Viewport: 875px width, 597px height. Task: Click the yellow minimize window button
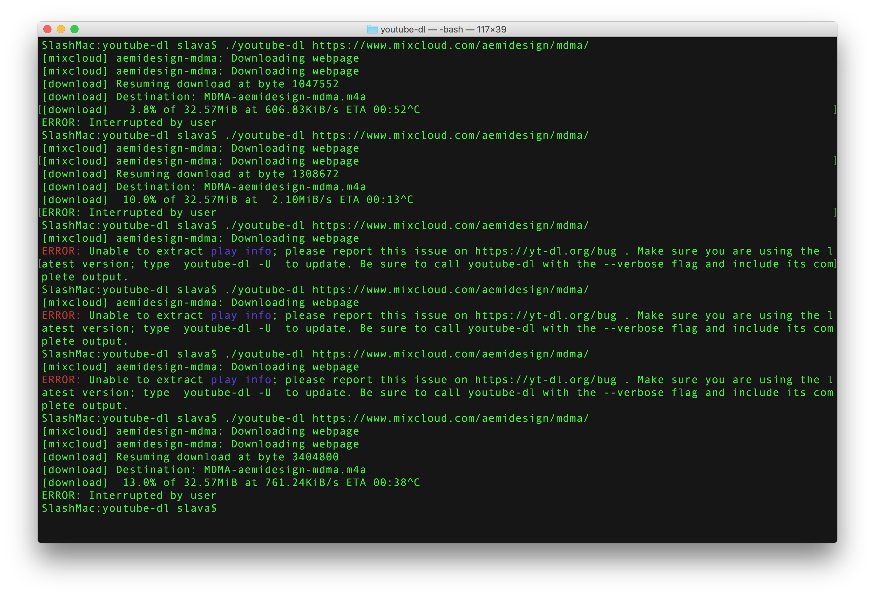click(x=61, y=29)
